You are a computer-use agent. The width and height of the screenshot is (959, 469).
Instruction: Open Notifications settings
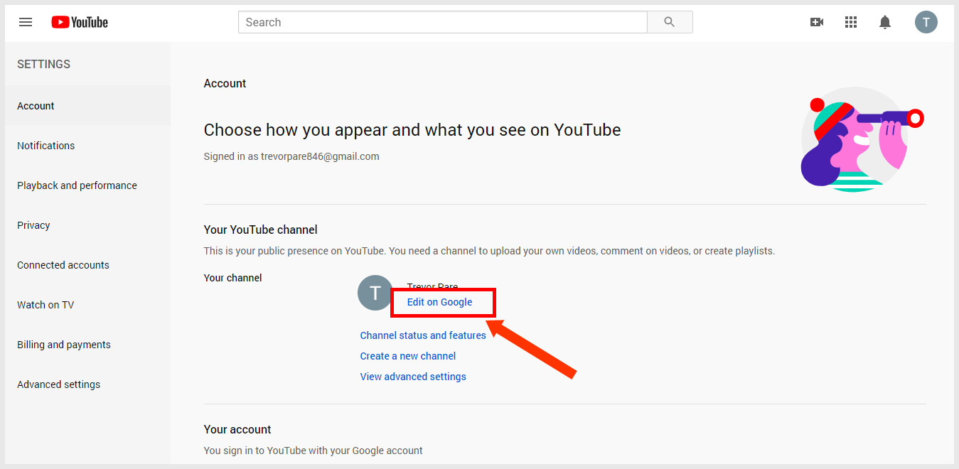coord(87,146)
